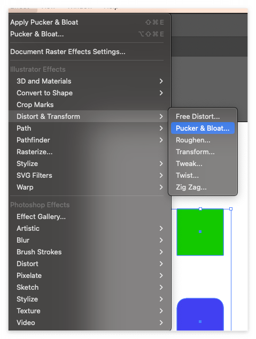Screen dimensions: 256x339
Task: Choose Zig Zag effect
Action: [203, 187]
